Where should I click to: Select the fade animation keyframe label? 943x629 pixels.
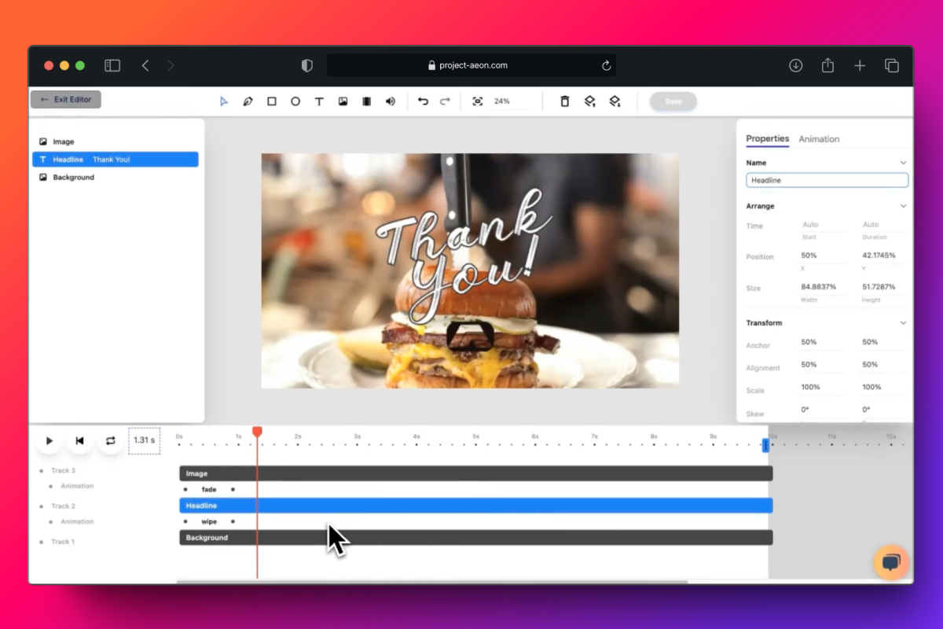209,490
